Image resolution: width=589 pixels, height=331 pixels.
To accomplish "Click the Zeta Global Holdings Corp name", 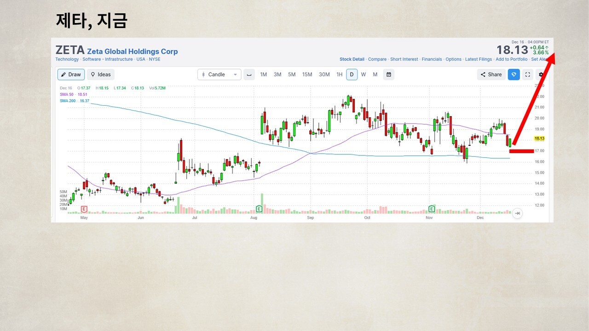I will (133, 51).
